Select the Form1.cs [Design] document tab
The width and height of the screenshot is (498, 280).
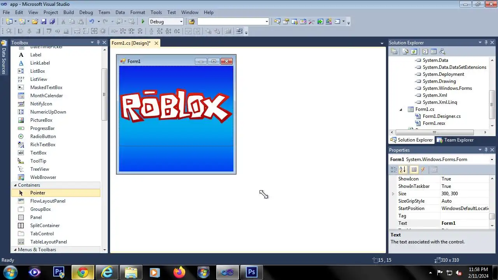click(131, 43)
